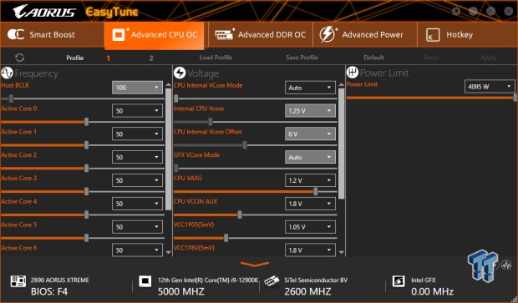518x303 pixels.
Task: Click Load Profile
Action: click(x=216, y=58)
